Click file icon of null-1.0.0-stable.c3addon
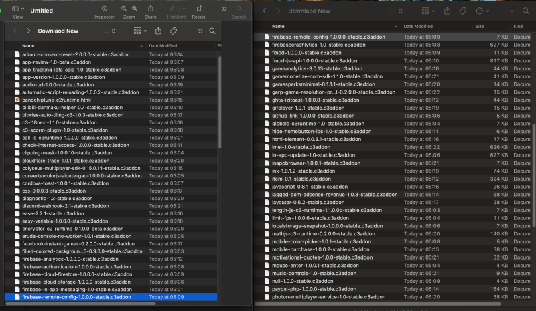536x311 pixels. pyautogui.click(x=267, y=281)
